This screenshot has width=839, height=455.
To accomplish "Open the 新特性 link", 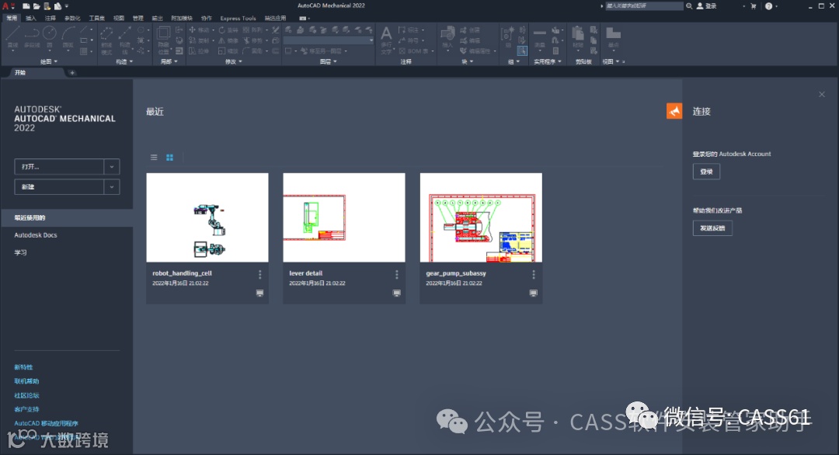I will [23, 367].
